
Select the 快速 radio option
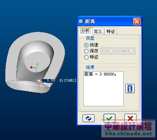(x=91, y=45)
